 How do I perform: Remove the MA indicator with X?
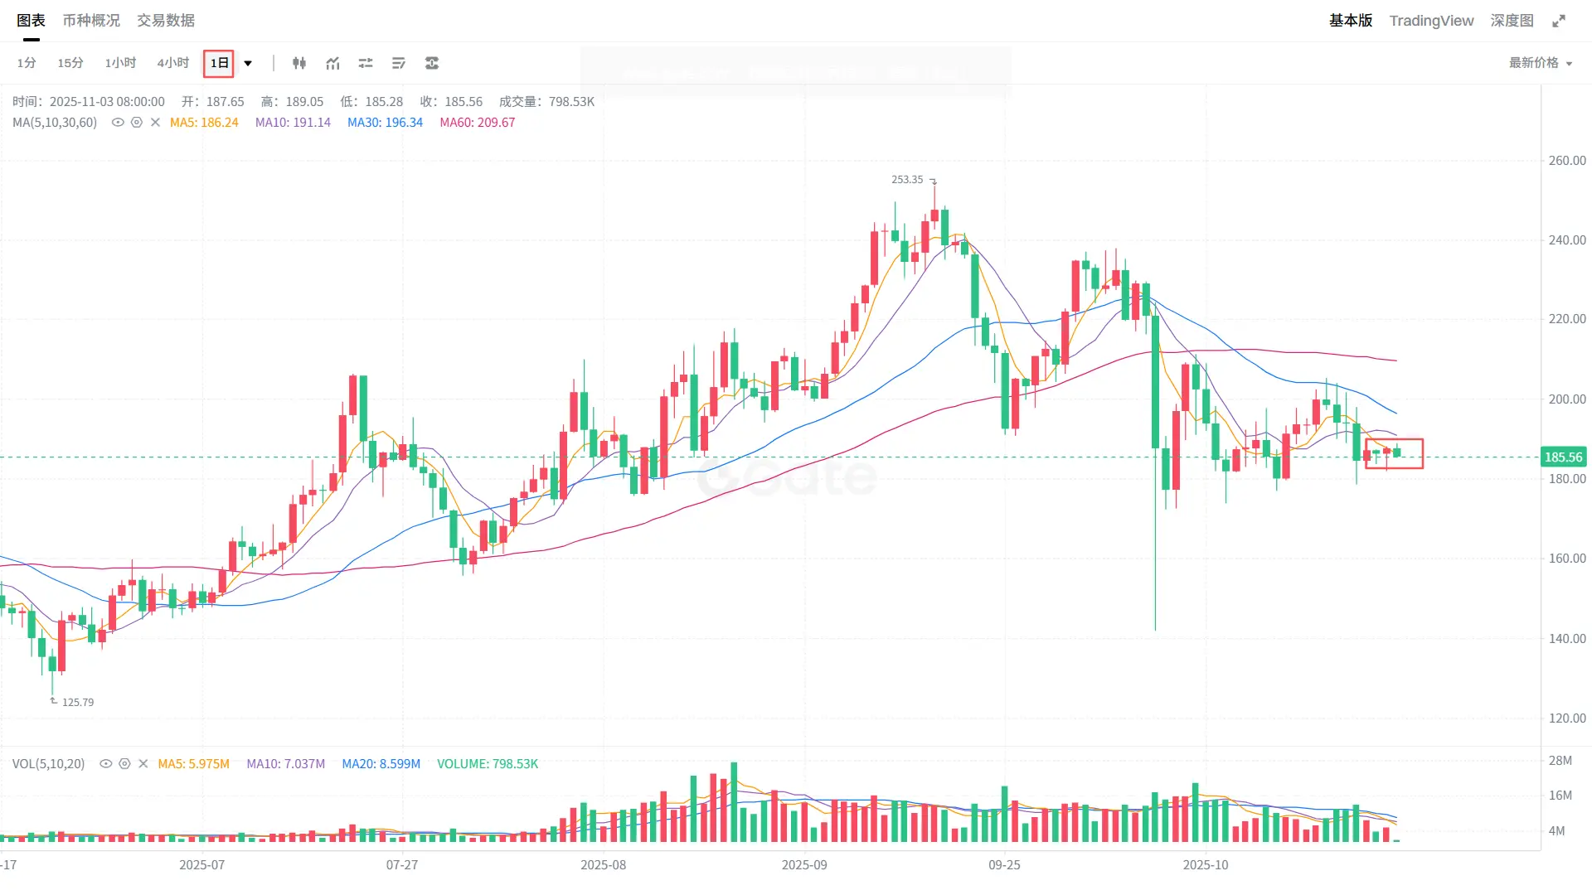(x=155, y=123)
